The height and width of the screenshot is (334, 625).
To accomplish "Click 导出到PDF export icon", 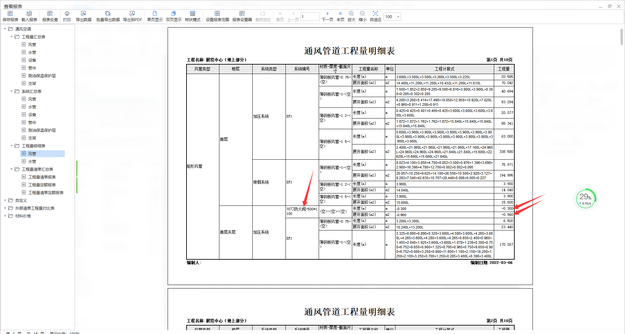I will tap(132, 14).
